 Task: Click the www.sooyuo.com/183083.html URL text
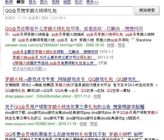(30, 124)
